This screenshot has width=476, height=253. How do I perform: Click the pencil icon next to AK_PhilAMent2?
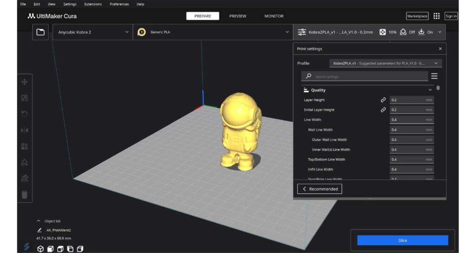[x=39, y=230]
